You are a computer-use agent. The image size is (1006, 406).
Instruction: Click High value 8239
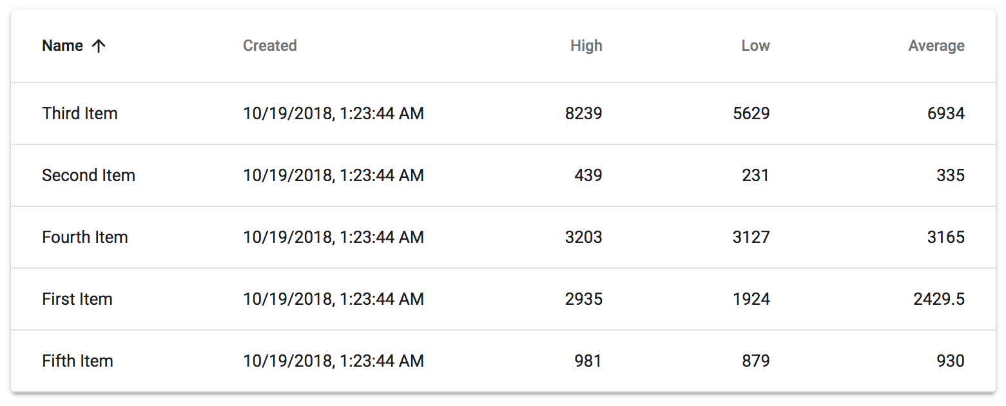[x=583, y=114]
